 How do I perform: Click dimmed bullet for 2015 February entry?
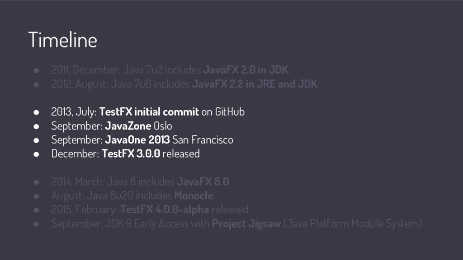pyautogui.click(x=36, y=210)
